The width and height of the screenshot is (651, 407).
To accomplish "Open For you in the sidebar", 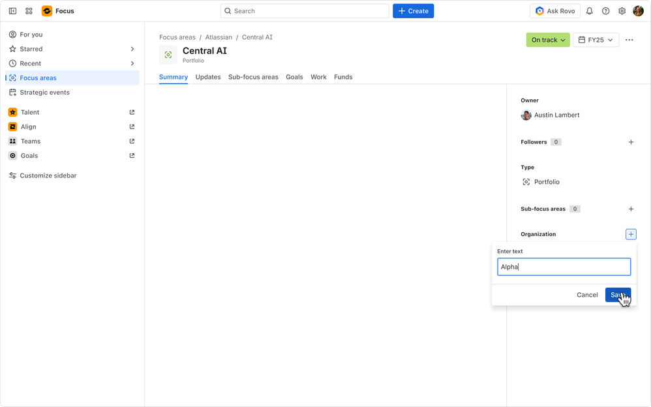I will coord(72,35).
